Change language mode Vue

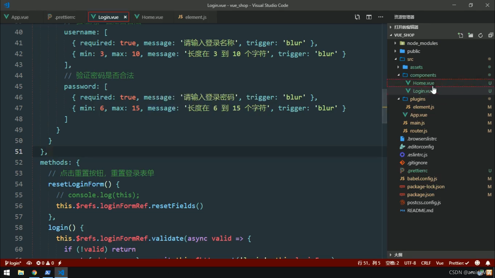pos(440,263)
